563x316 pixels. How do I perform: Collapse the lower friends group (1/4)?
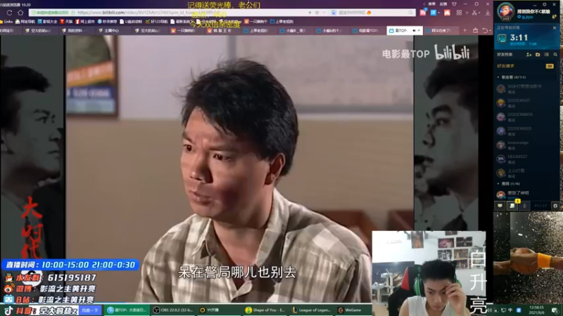coord(498,183)
